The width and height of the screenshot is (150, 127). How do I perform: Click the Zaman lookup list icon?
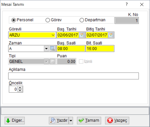coord(52,49)
